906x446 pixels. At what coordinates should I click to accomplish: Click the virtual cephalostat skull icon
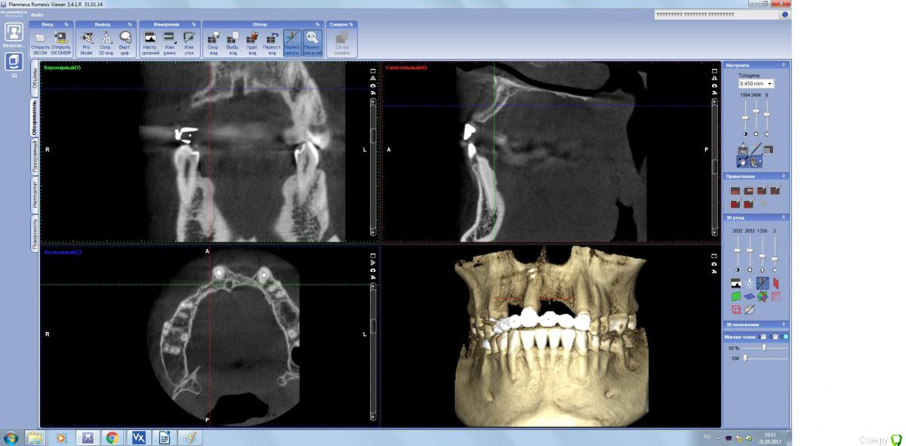(x=125, y=38)
